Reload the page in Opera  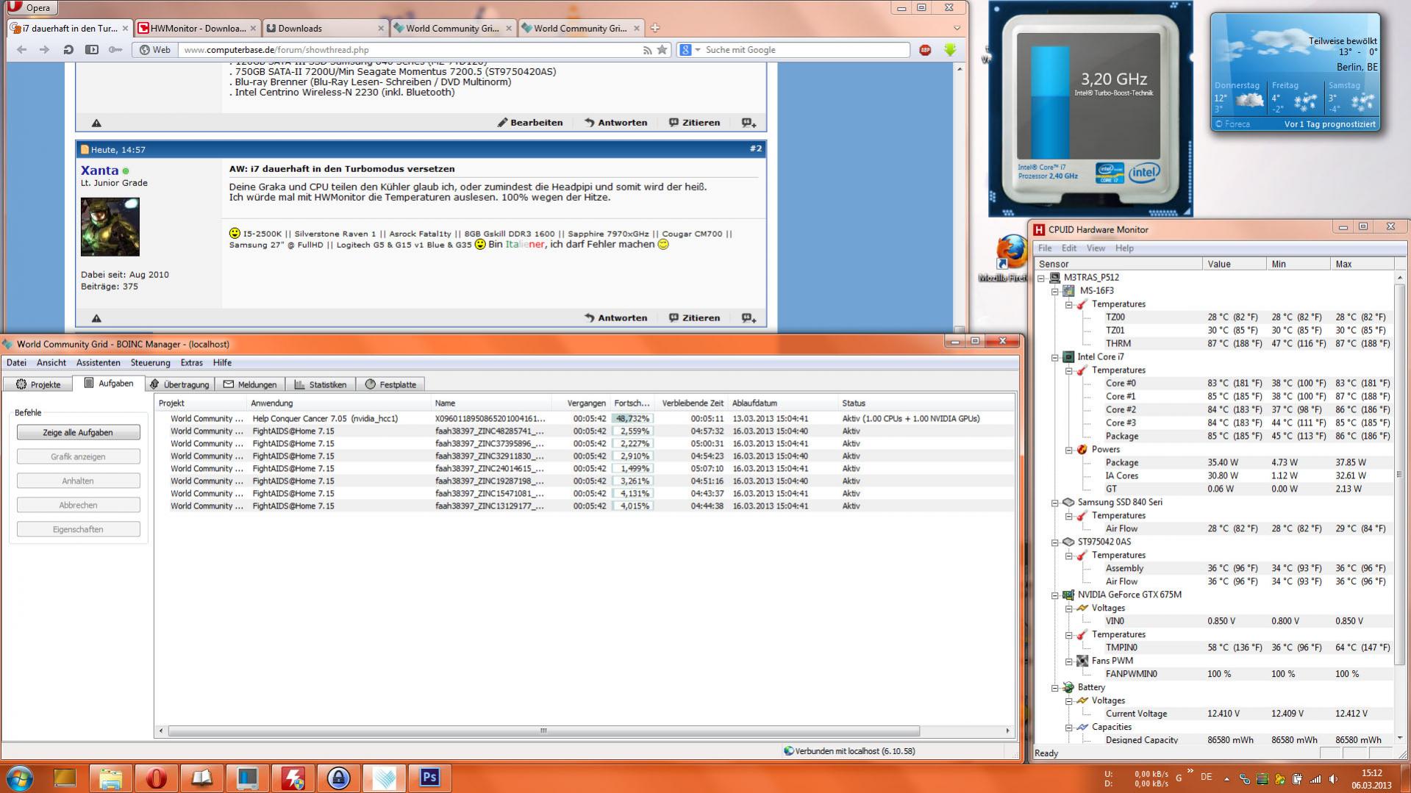pyautogui.click(x=68, y=50)
